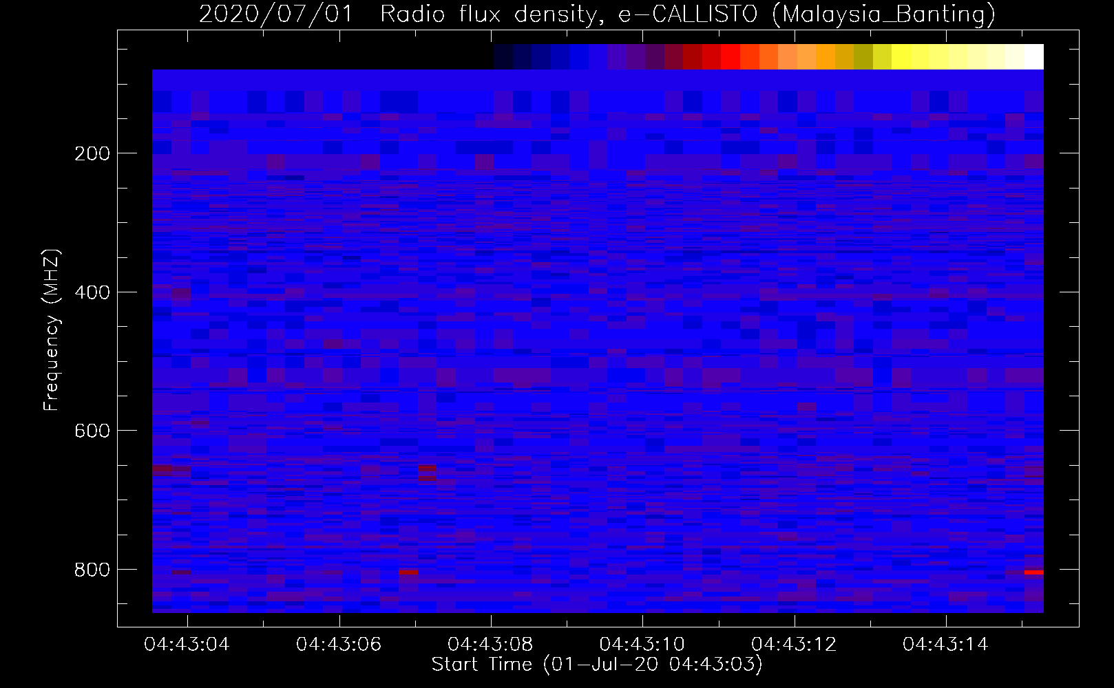The height and width of the screenshot is (688, 1114).
Task: Click the 400 frequency tick label
Action: click(92, 292)
